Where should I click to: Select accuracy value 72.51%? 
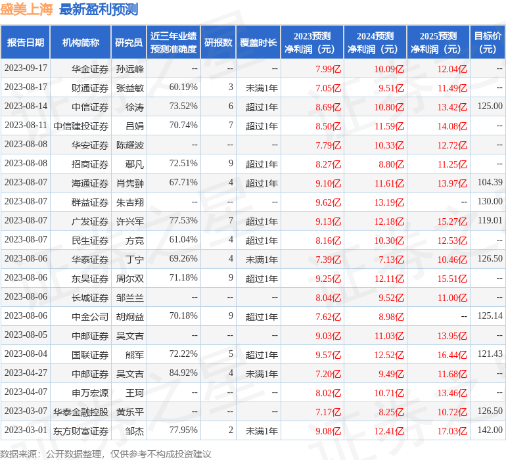pyautogui.click(x=183, y=164)
